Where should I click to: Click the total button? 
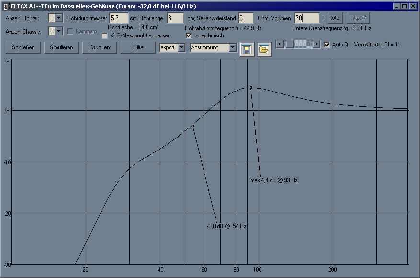335,18
